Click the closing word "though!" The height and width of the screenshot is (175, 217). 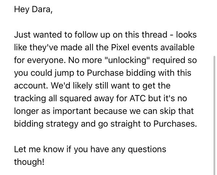pos(29,162)
